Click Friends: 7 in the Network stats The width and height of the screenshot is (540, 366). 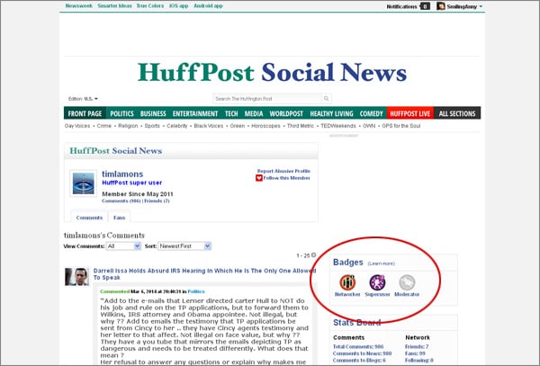point(417,347)
